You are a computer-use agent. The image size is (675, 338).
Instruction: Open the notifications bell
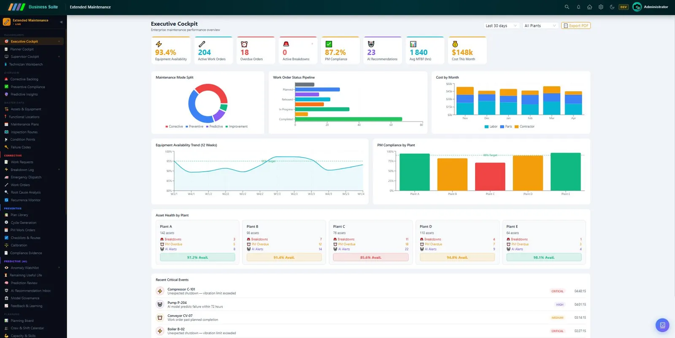pos(578,7)
